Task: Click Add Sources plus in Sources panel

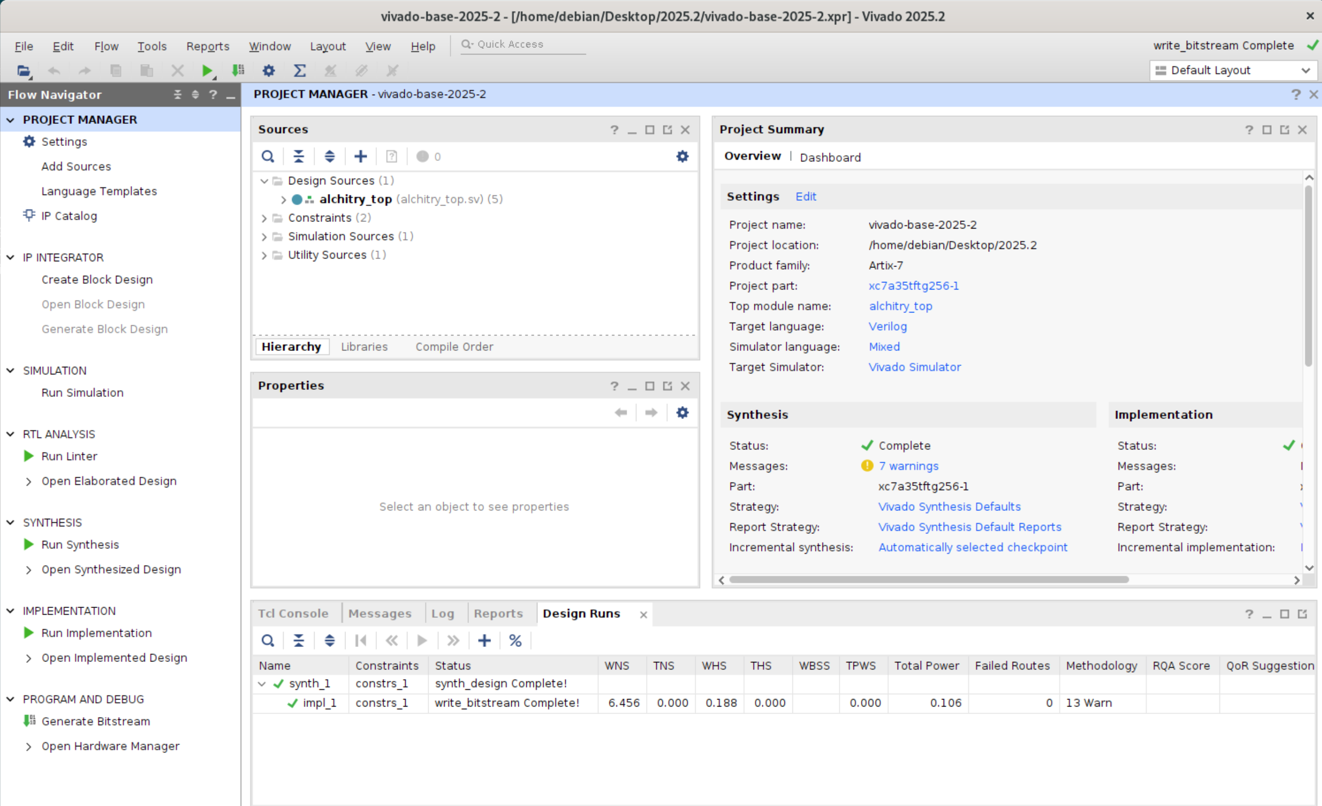Action: click(x=361, y=156)
